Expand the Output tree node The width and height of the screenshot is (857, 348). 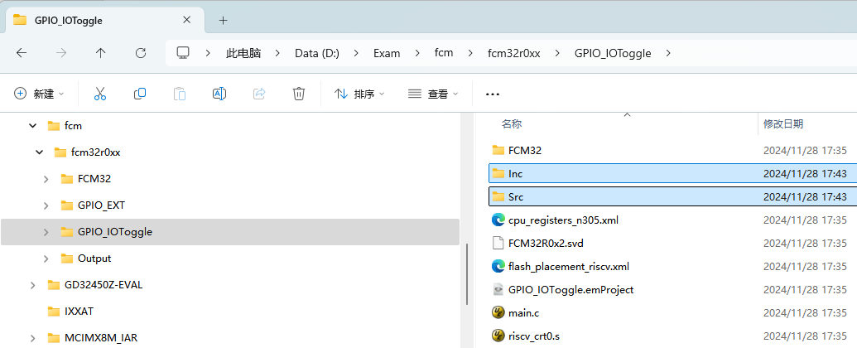[x=46, y=259]
